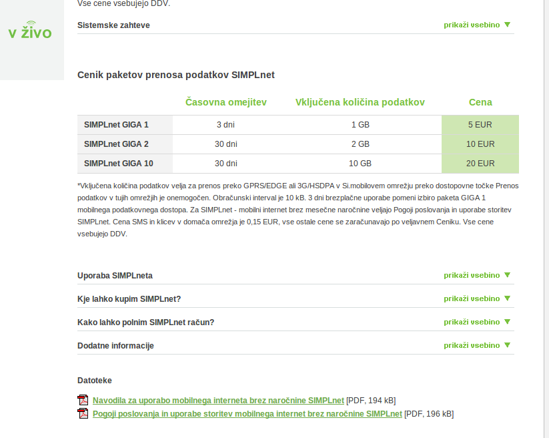Click 'prikaži vsebino' for Uporaba SIMPLneta
Image resolution: width=549 pixels, height=438 pixels.
point(472,275)
